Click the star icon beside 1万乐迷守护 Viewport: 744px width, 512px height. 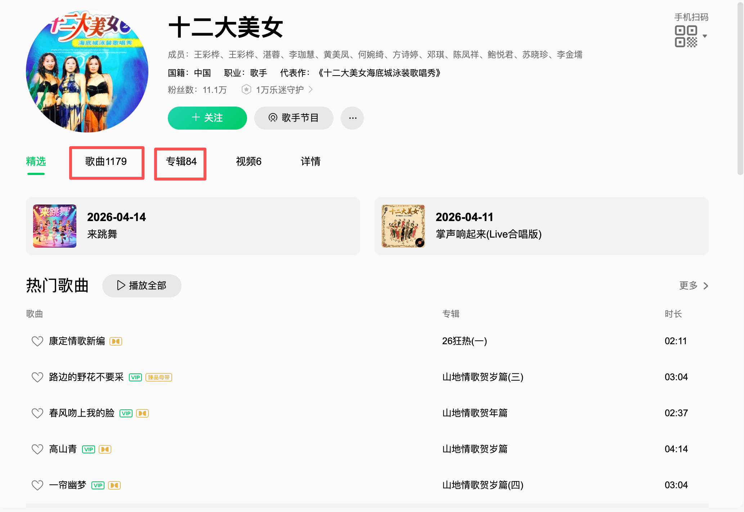tap(246, 89)
